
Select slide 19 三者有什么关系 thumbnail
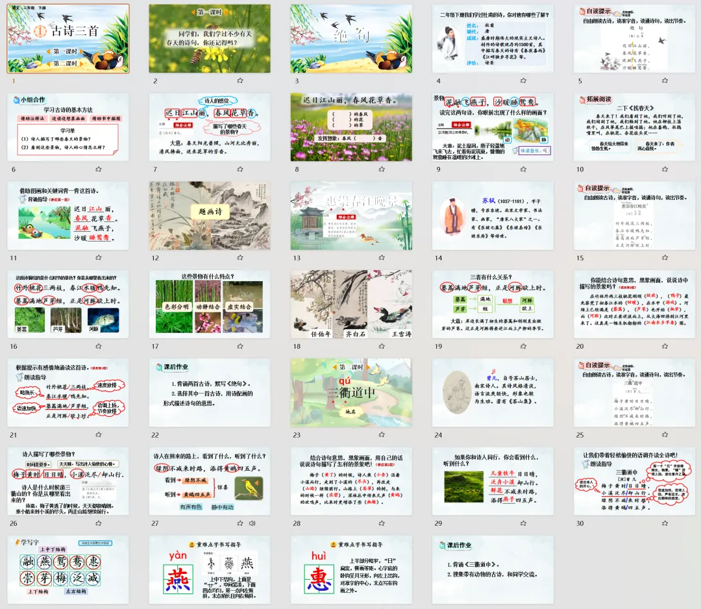(x=493, y=304)
